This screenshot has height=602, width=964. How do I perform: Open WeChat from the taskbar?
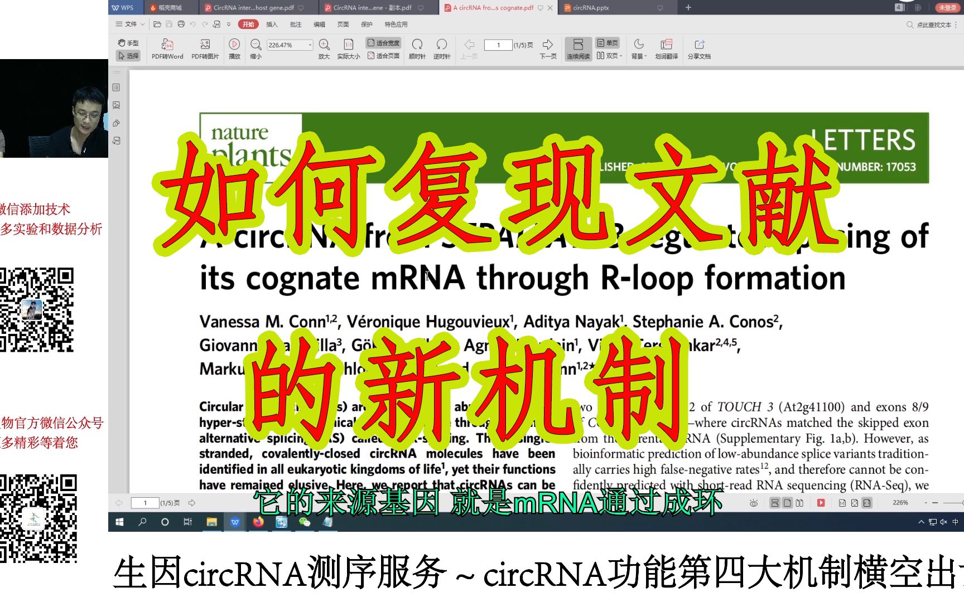click(x=304, y=522)
